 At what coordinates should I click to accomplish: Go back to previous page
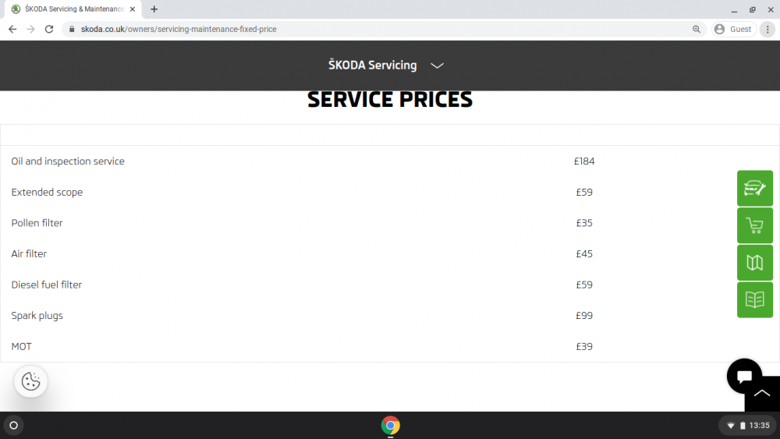12,30
